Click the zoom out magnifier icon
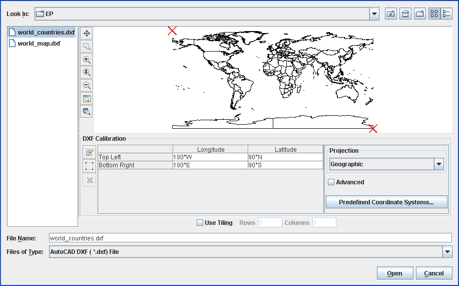The image size is (459, 286). tap(87, 85)
